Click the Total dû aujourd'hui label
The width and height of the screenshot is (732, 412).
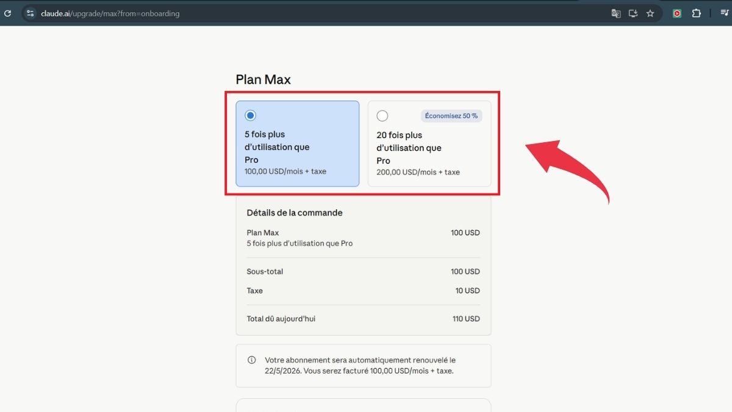281,319
